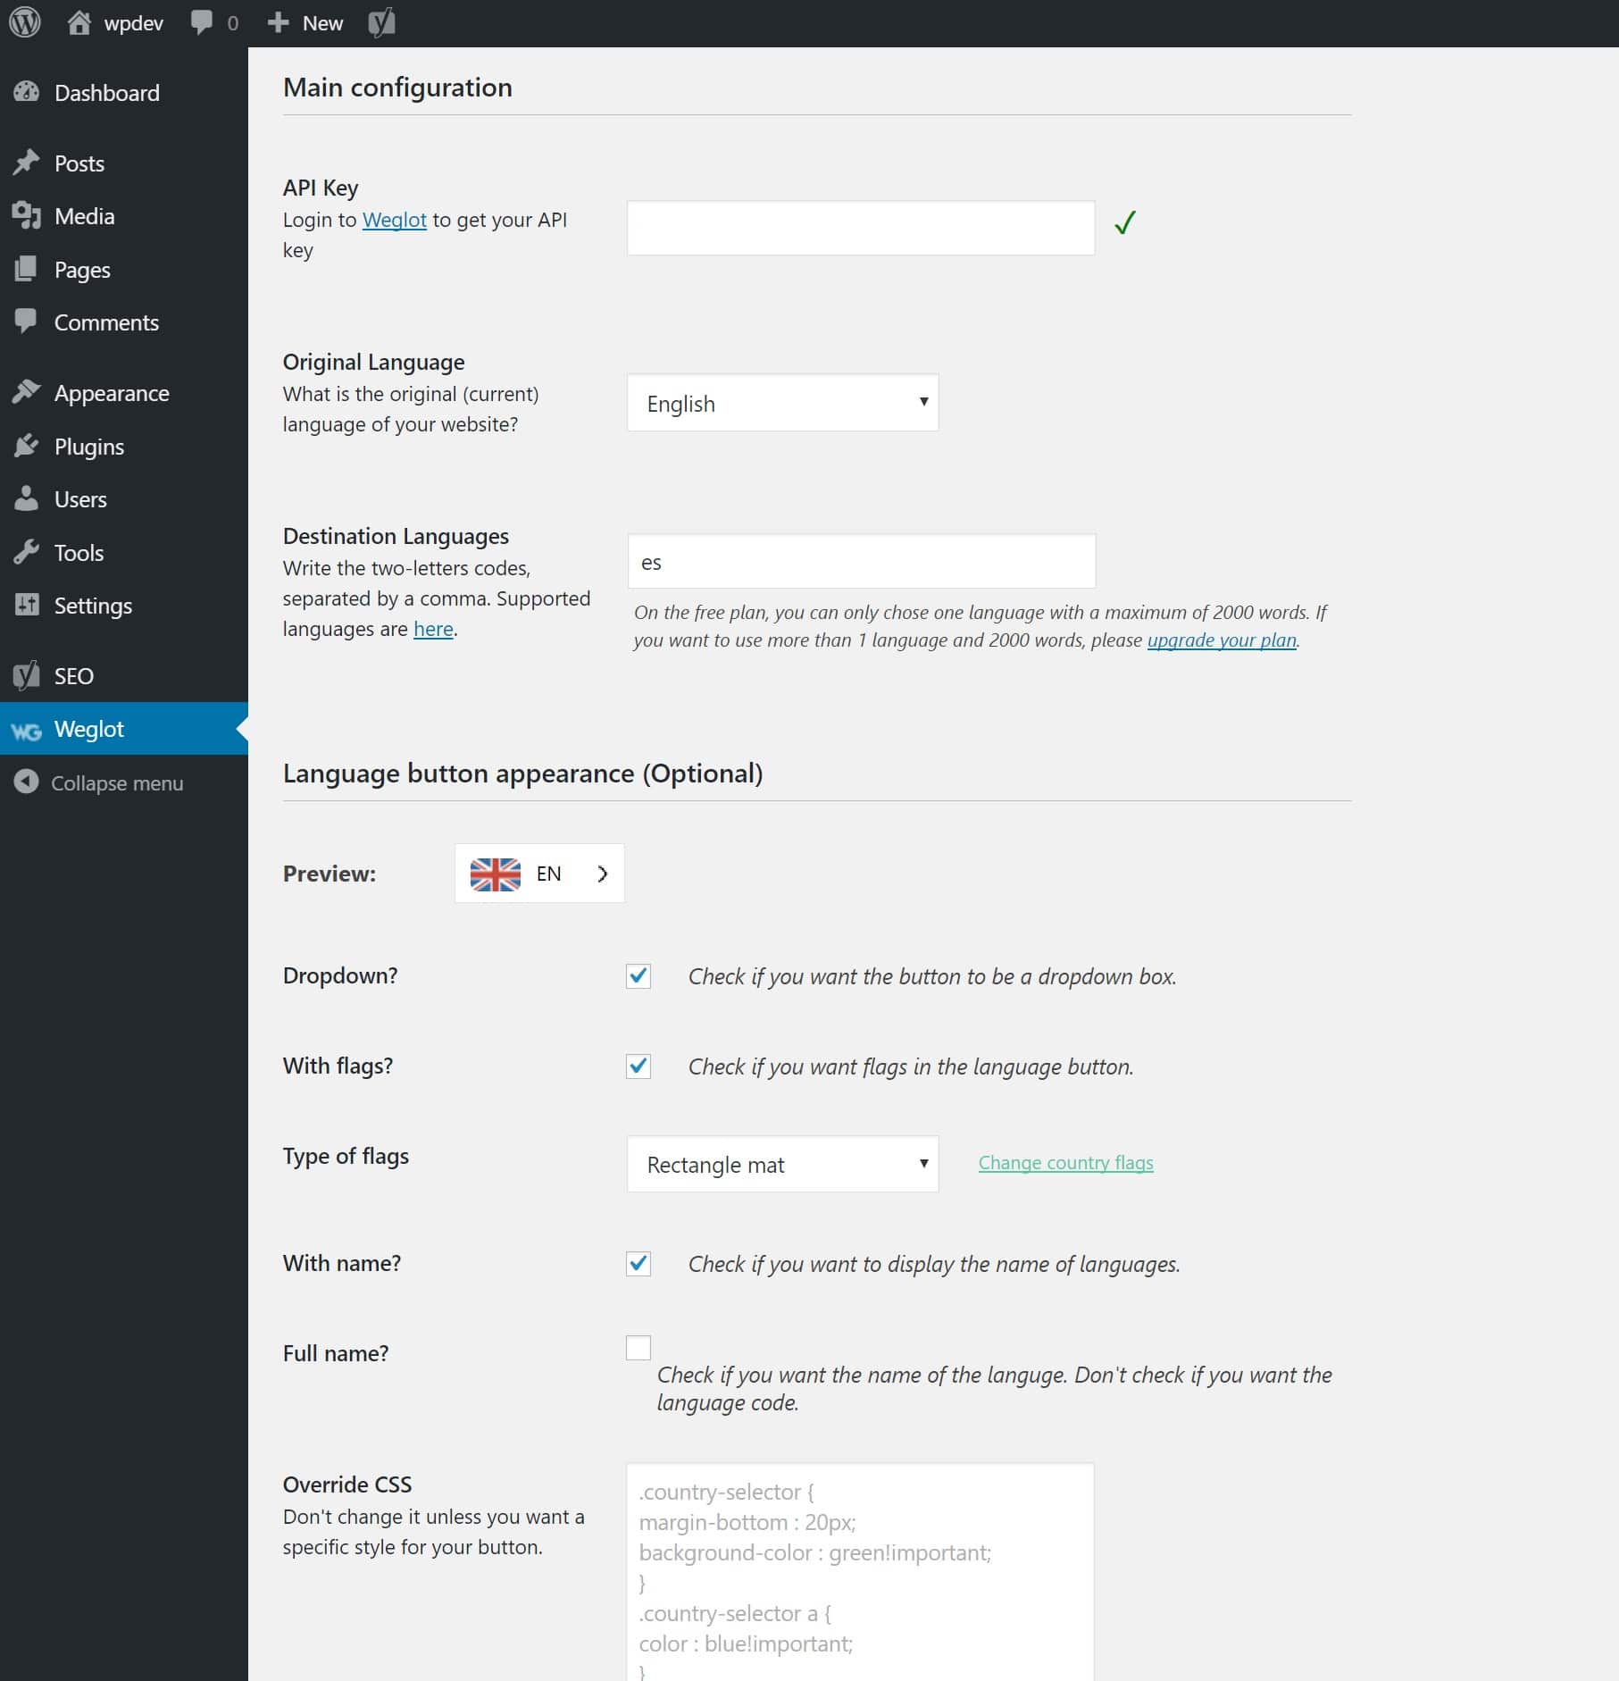Open the Type of flags dropdown
Image resolution: width=1619 pixels, height=1681 pixels.
point(781,1164)
